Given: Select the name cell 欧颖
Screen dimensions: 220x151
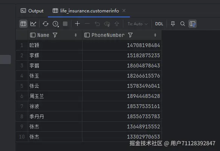Looking at the screenshot, I should click(55, 45).
